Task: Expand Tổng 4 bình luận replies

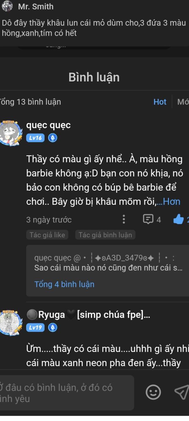Action: [x=64, y=284]
